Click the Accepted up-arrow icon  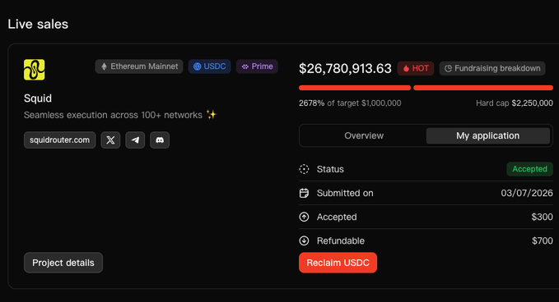tap(304, 217)
